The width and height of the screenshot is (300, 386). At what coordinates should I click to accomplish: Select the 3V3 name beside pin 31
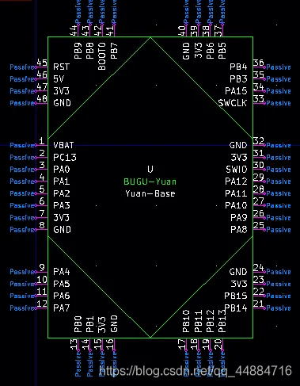239,157
